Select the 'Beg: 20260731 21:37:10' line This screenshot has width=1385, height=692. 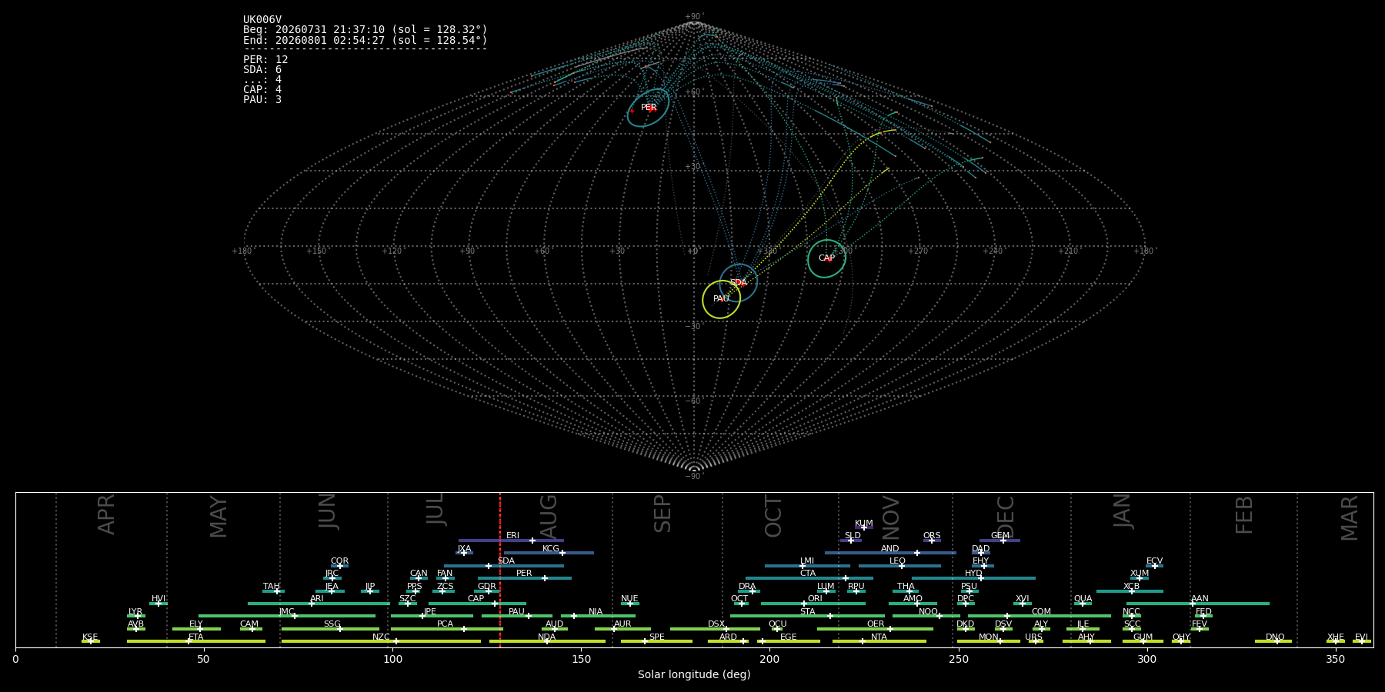365,30
